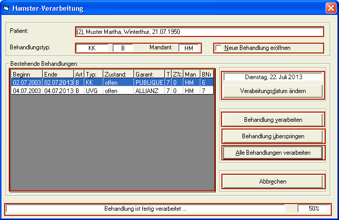339x220 pixels.
Task: Click the Garant: column header
Action: [149, 74]
